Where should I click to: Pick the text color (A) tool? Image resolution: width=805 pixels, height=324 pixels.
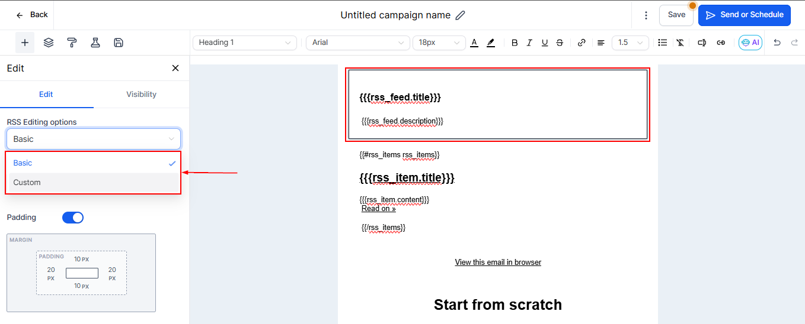pos(474,43)
